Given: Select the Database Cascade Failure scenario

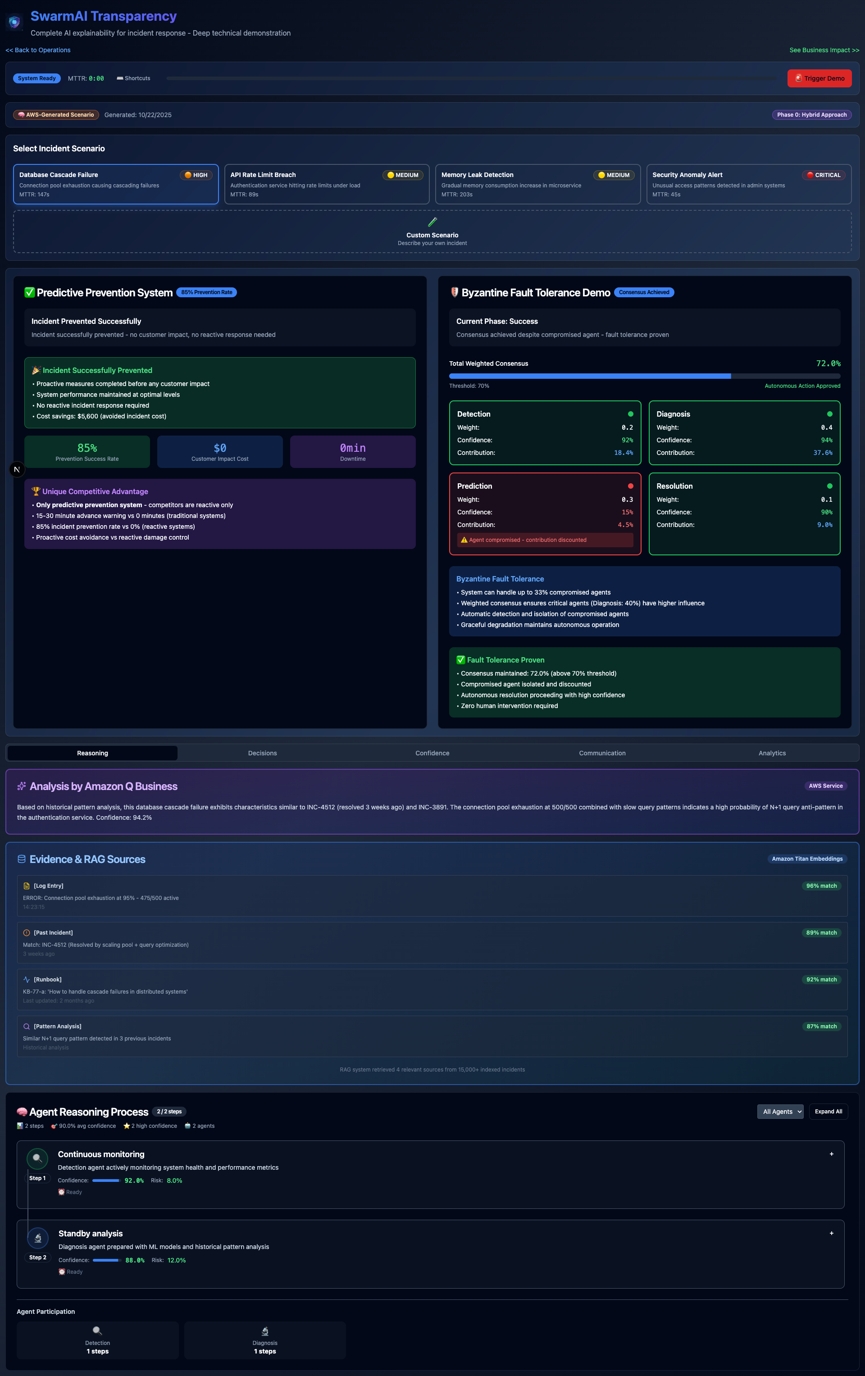Looking at the screenshot, I should tap(115, 184).
